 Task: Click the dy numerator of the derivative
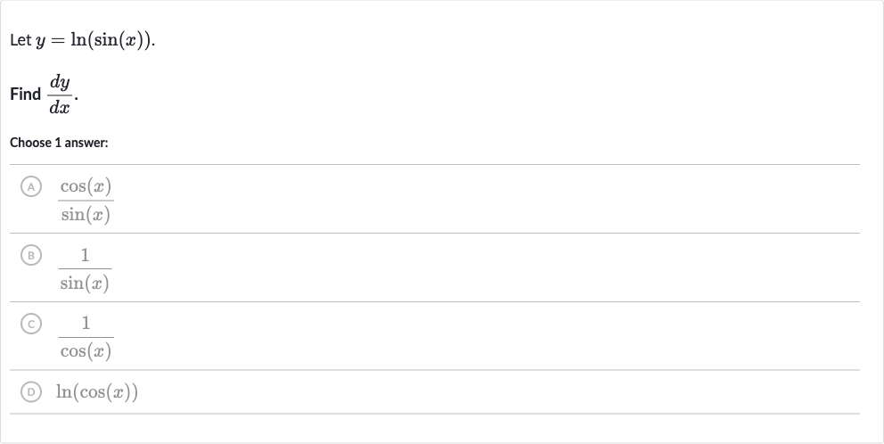coord(60,82)
